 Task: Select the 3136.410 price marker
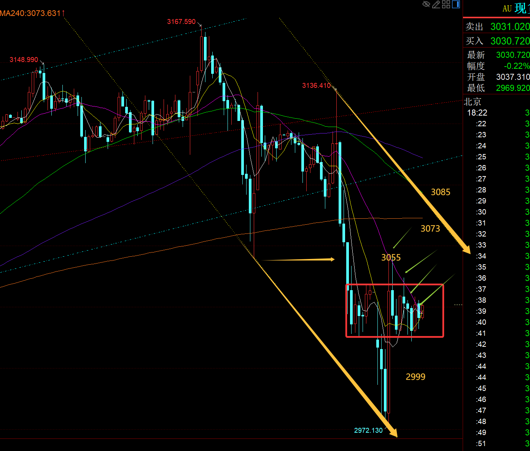point(316,86)
